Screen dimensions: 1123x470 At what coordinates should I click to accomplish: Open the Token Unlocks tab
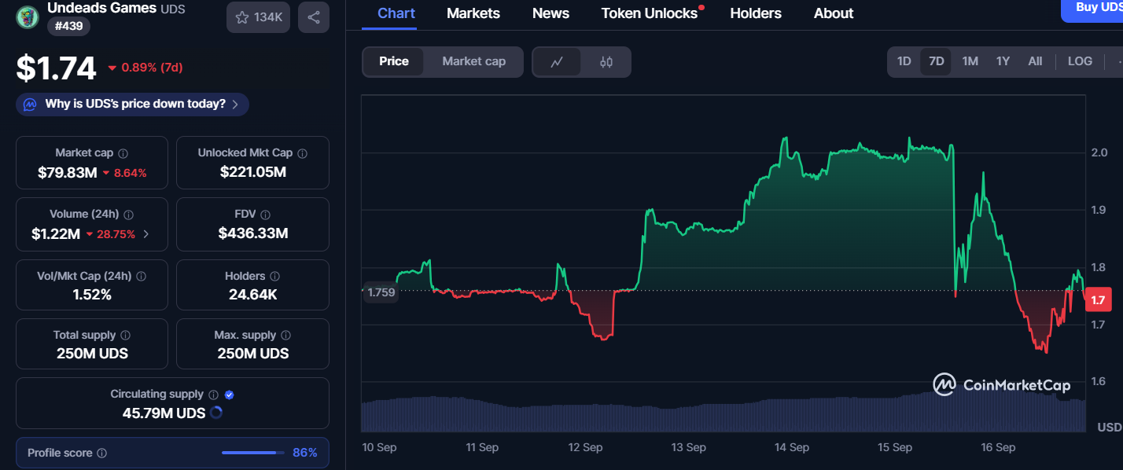pos(649,13)
